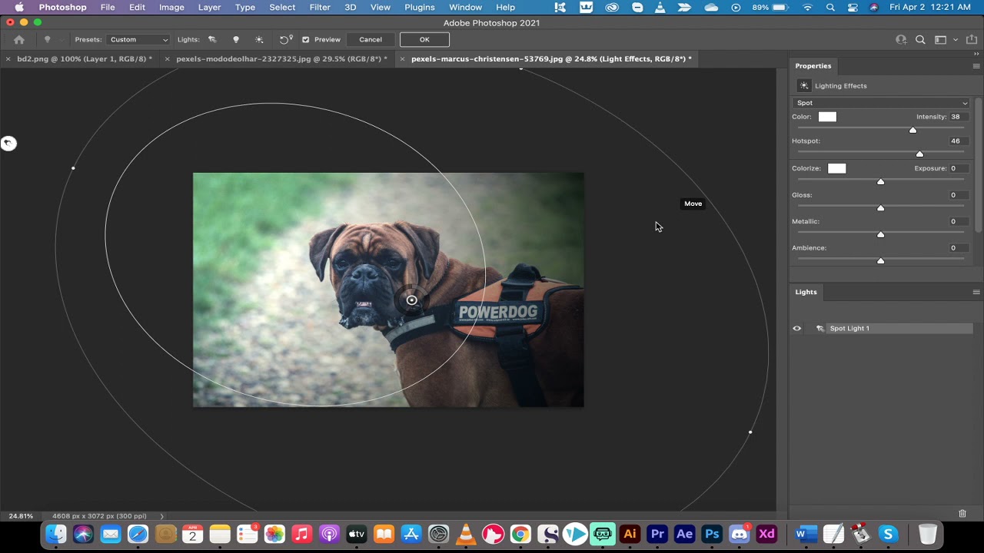Reset the current light
The width and height of the screenshot is (984, 553).
point(285,40)
